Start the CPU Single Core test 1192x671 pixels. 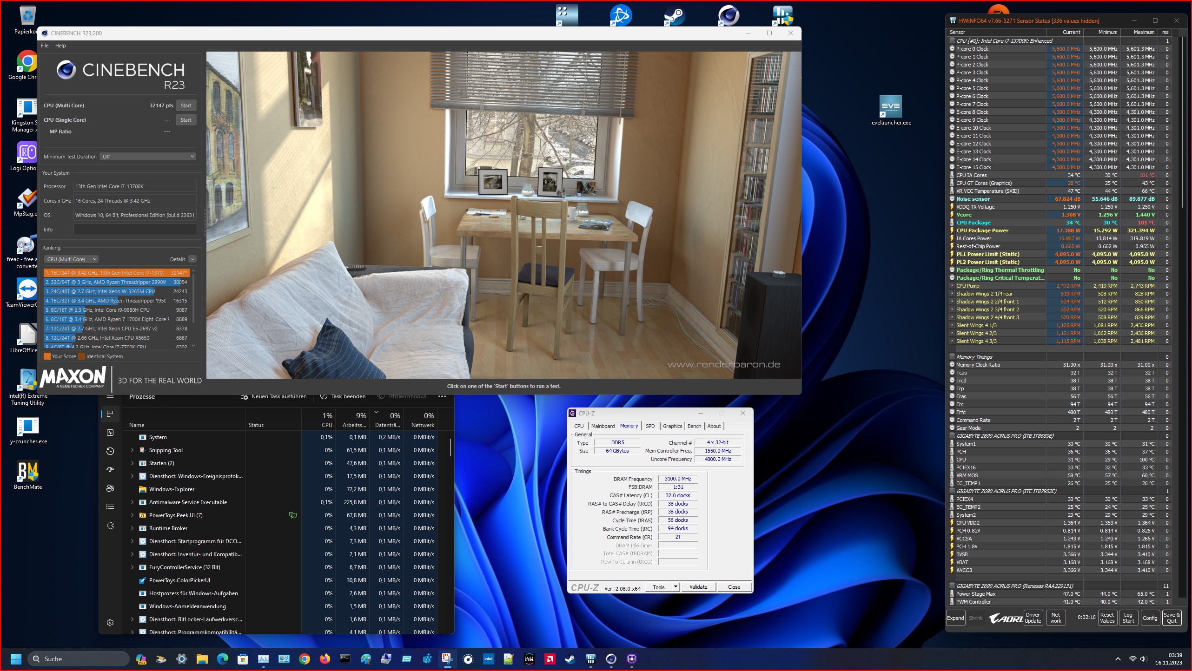[186, 120]
